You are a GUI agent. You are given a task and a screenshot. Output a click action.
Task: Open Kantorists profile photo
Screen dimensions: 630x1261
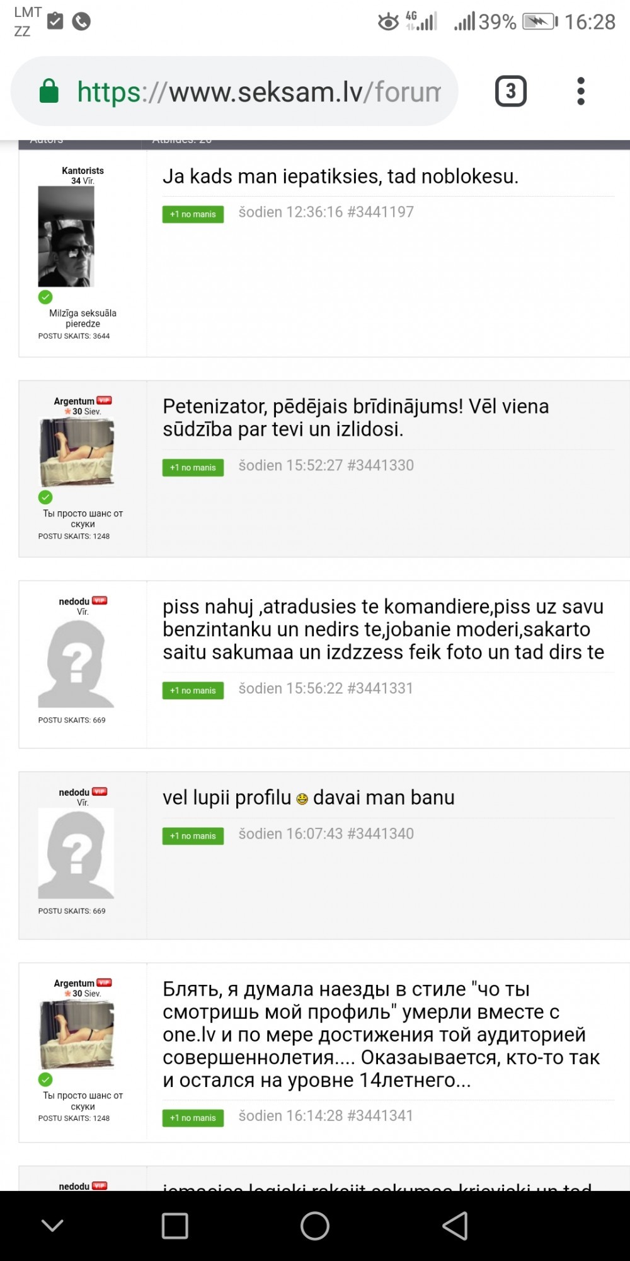click(x=66, y=236)
